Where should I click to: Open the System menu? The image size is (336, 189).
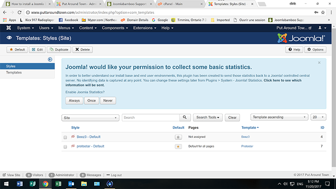[25, 28]
